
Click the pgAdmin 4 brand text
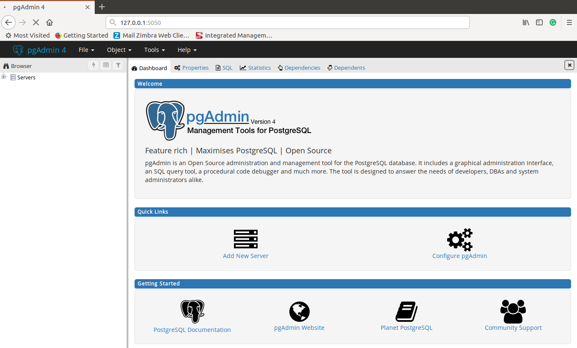[x=47, y=50]
